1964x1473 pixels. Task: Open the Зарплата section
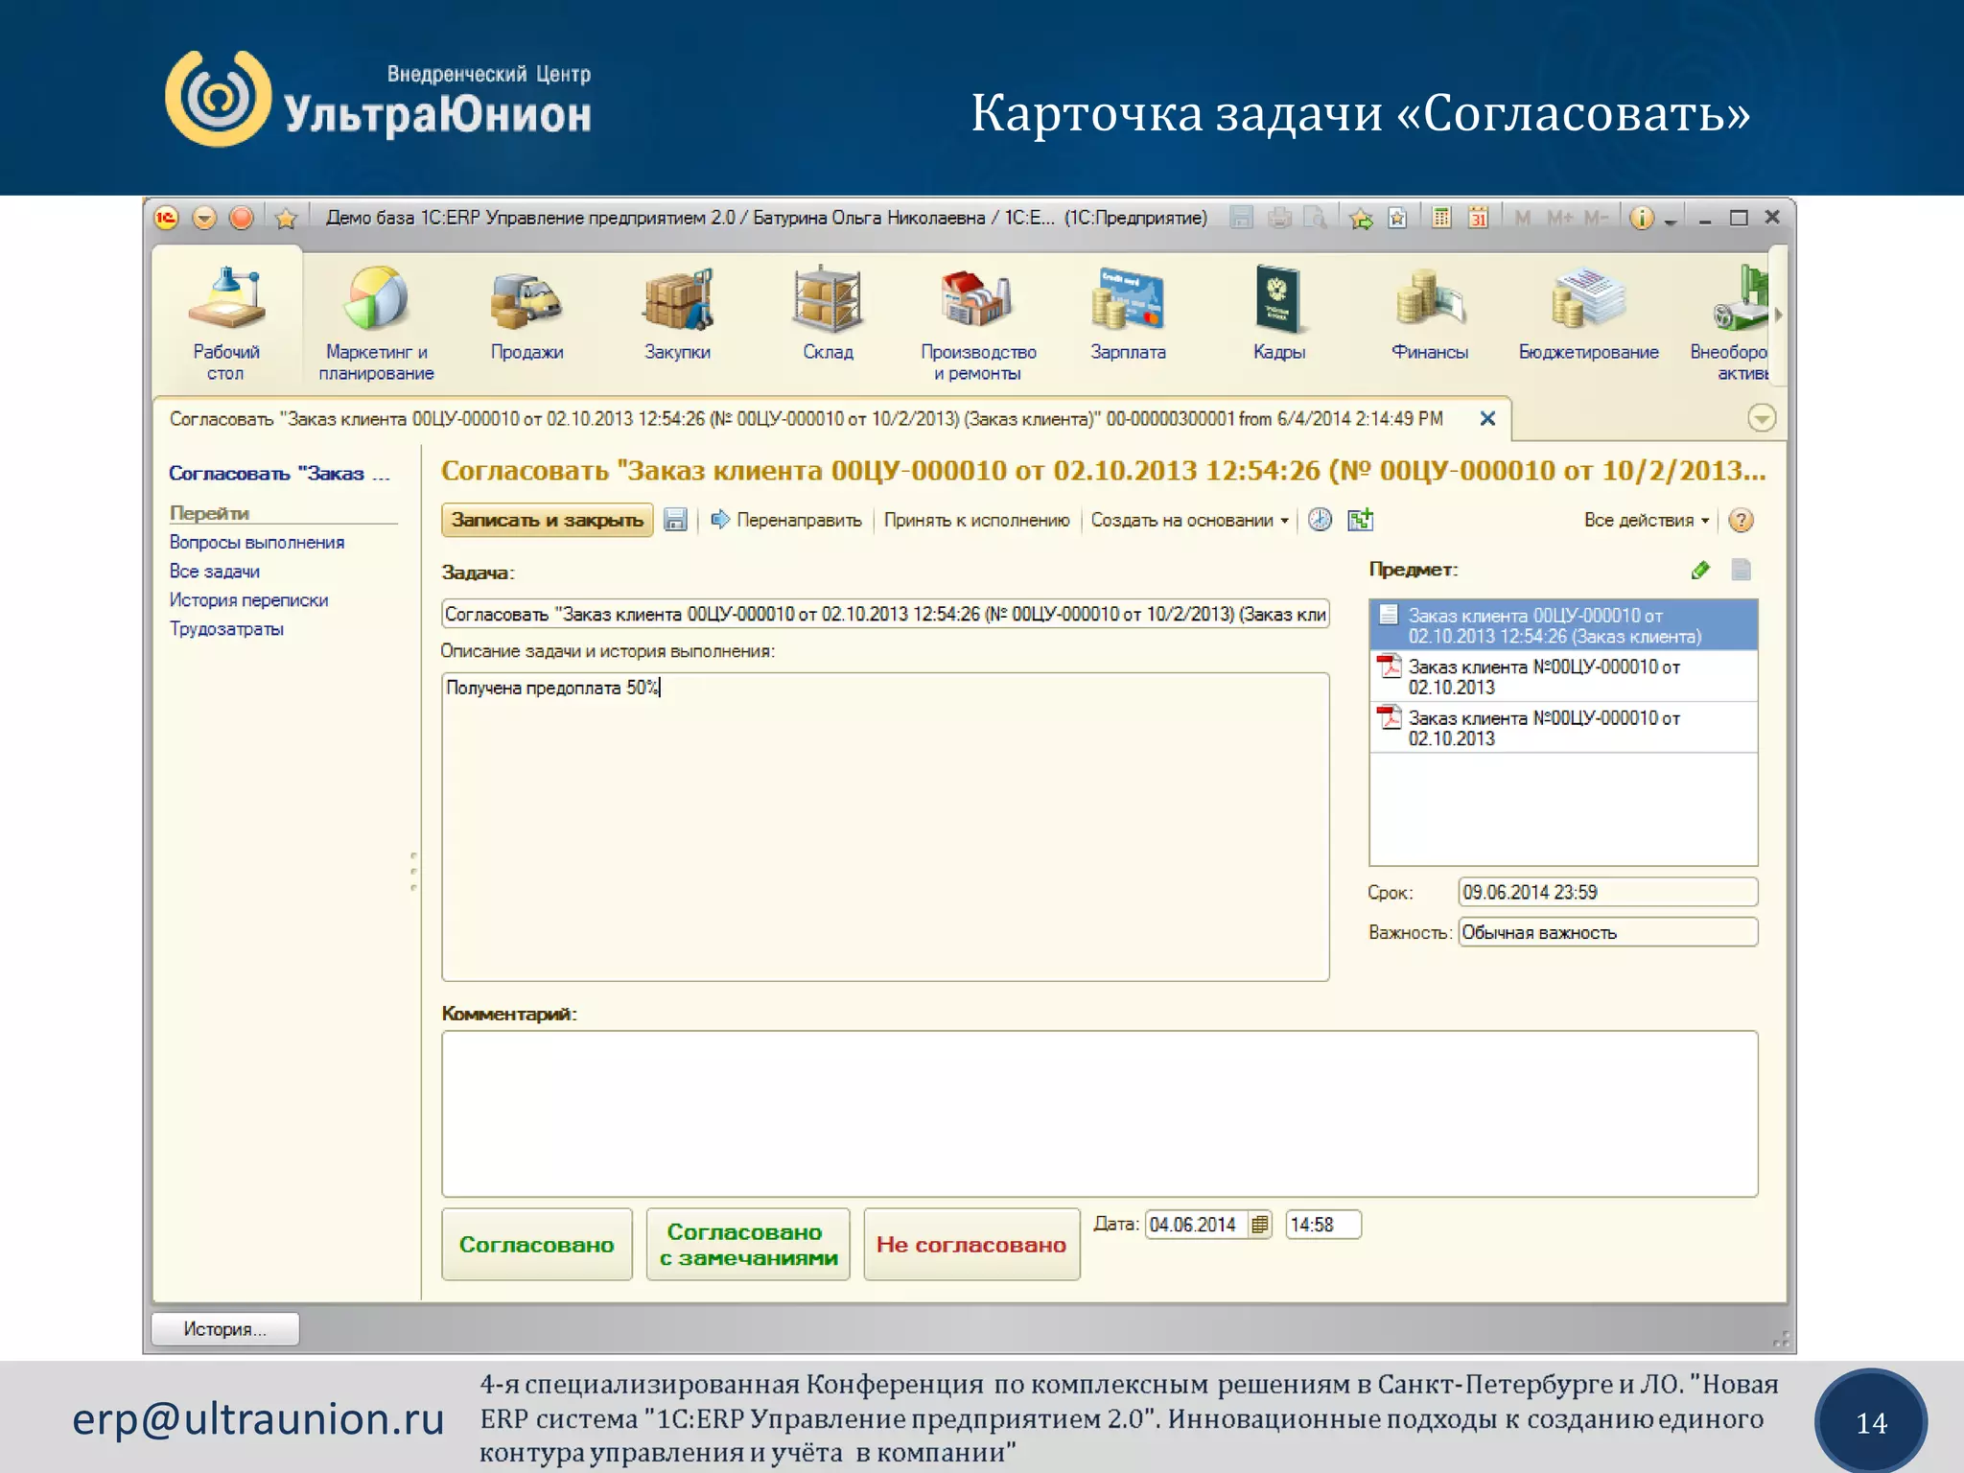(1128, 314)
